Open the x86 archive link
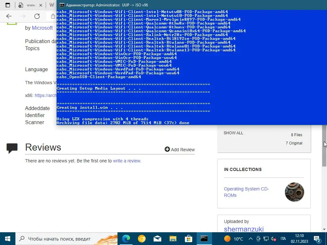Viewport: 327px width, 245px height. (x=45, y=95)
